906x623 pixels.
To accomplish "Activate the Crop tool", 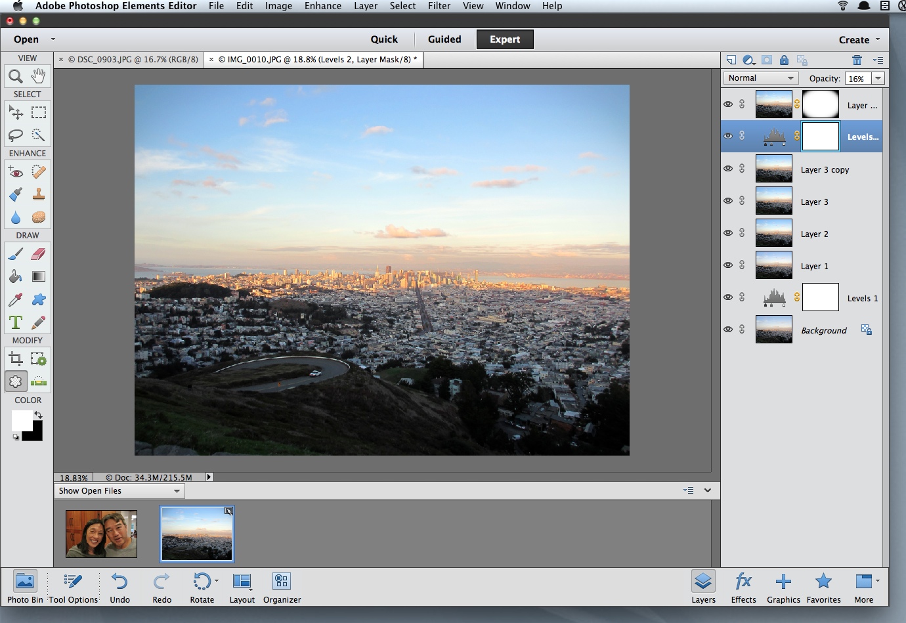I will (x=16, y=358).
